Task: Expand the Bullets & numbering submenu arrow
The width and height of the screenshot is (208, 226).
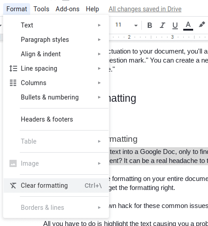Action: coord(99,97)
